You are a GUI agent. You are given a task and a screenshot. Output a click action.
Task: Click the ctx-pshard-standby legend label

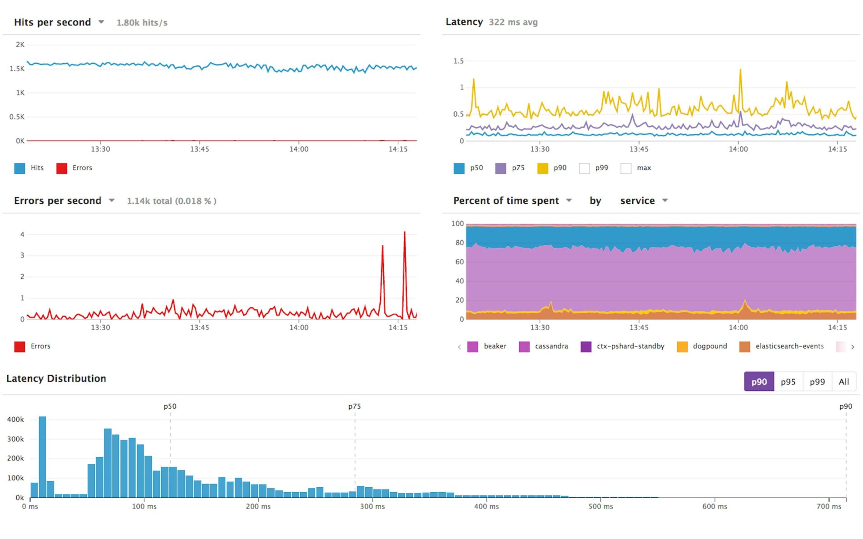pos(630,346)
